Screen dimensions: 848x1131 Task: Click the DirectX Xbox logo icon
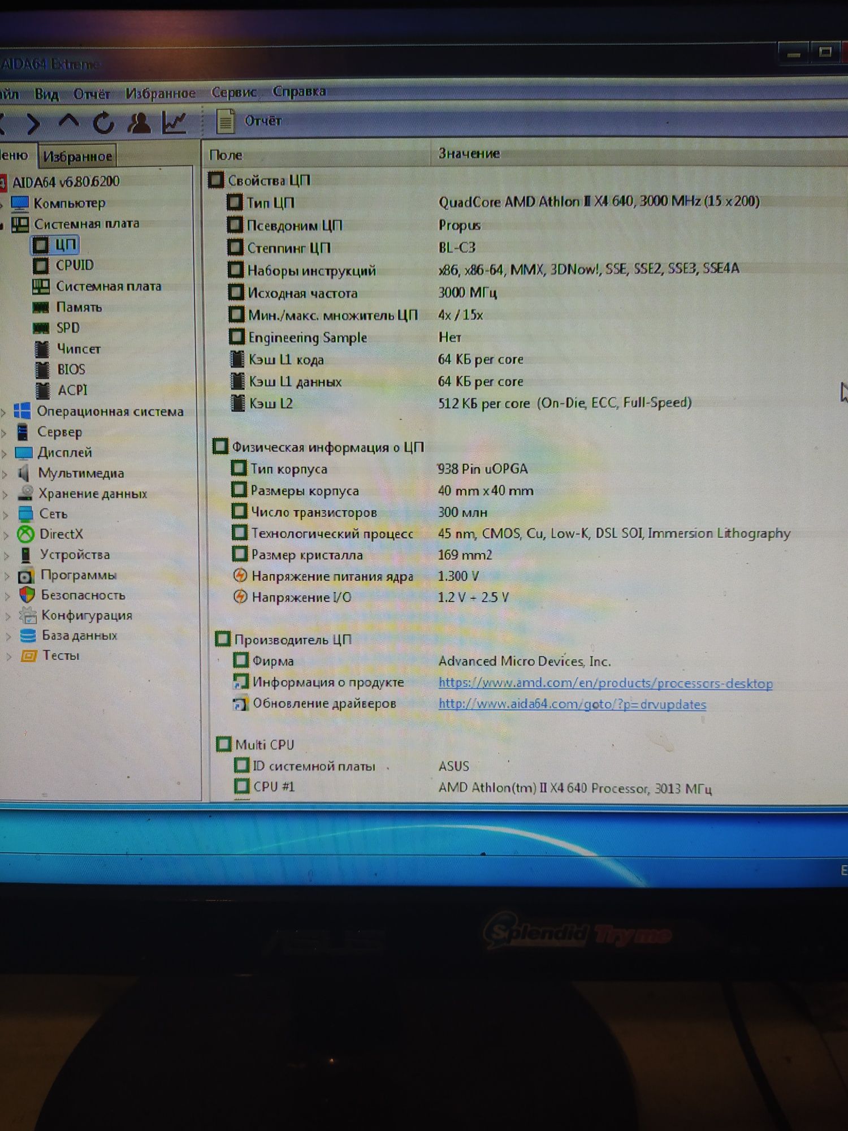25,534
